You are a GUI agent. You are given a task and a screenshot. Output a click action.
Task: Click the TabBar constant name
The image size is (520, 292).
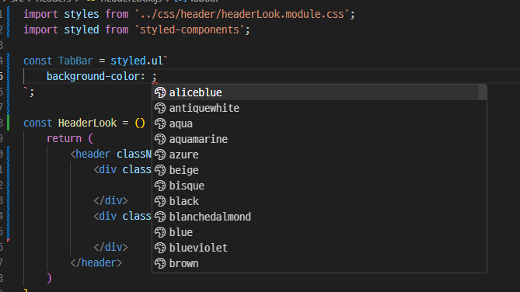(75, 61)
